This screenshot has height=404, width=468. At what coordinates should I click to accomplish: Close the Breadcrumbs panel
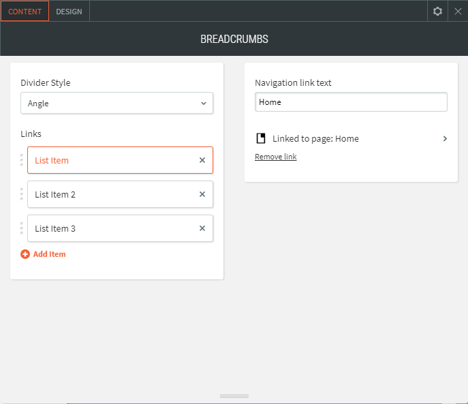click(x=458, y=11)
